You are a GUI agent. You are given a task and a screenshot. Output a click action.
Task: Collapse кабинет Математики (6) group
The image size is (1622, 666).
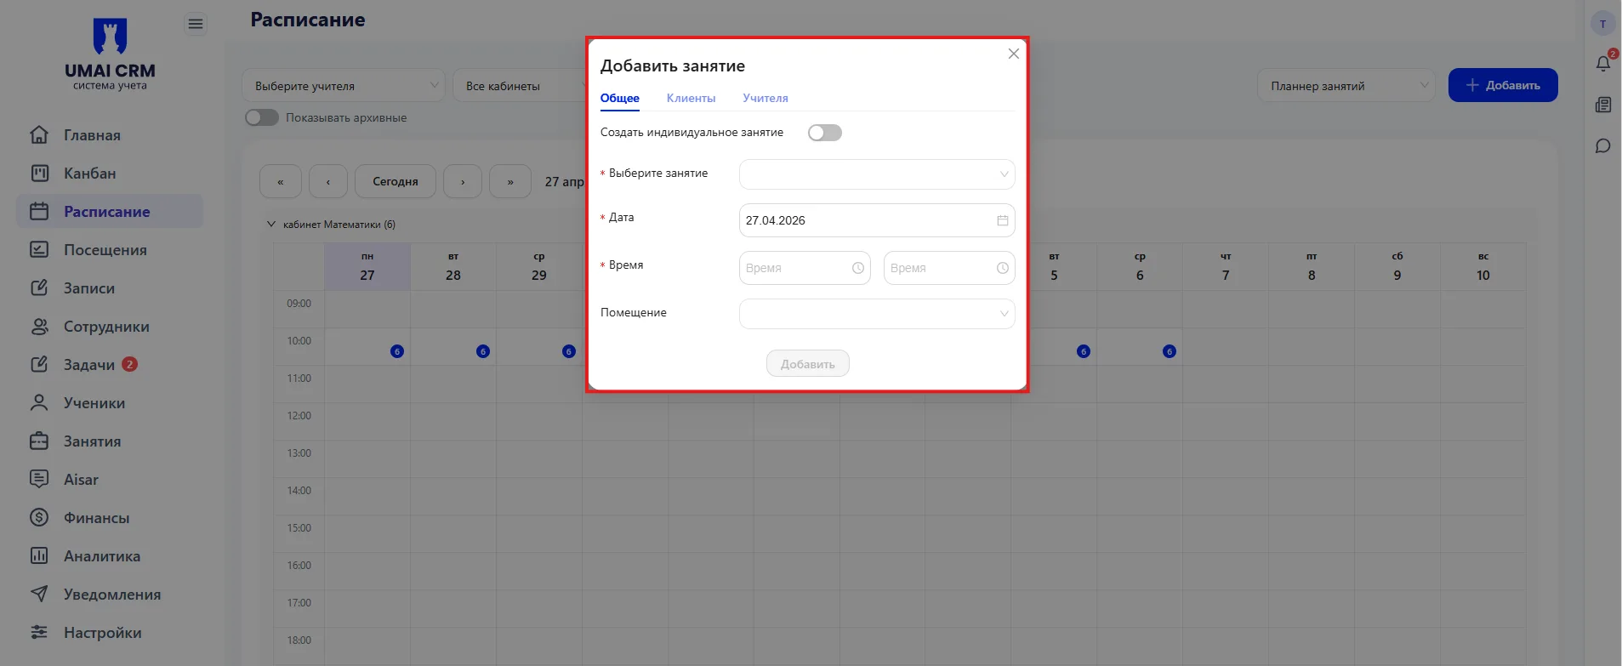[x=271, y=225]
